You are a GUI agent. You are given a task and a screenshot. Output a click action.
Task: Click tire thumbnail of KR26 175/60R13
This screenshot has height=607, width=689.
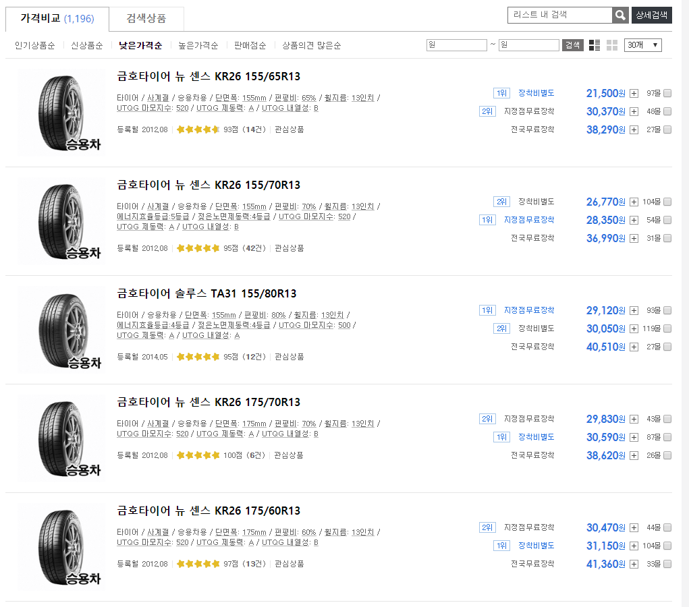[61, 547]
